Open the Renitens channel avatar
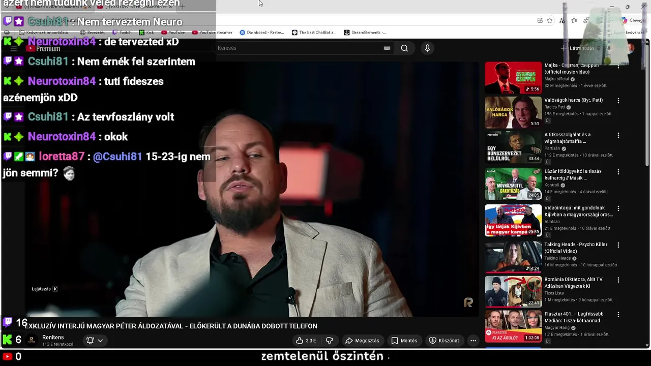The height and width of the screenshot is (366, 651). coord(32,340)
